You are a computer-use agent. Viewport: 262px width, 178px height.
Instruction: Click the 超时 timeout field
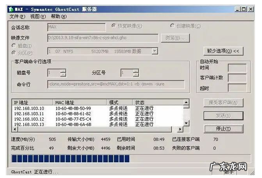[x=237, y=88]
